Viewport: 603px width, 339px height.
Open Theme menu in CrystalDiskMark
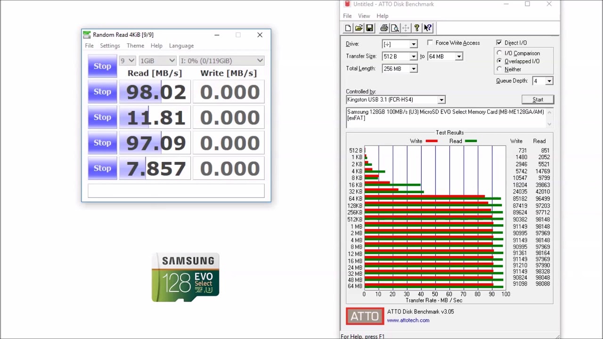[135, 46]
